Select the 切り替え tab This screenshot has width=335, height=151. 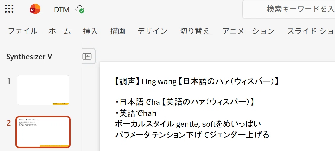195,31
